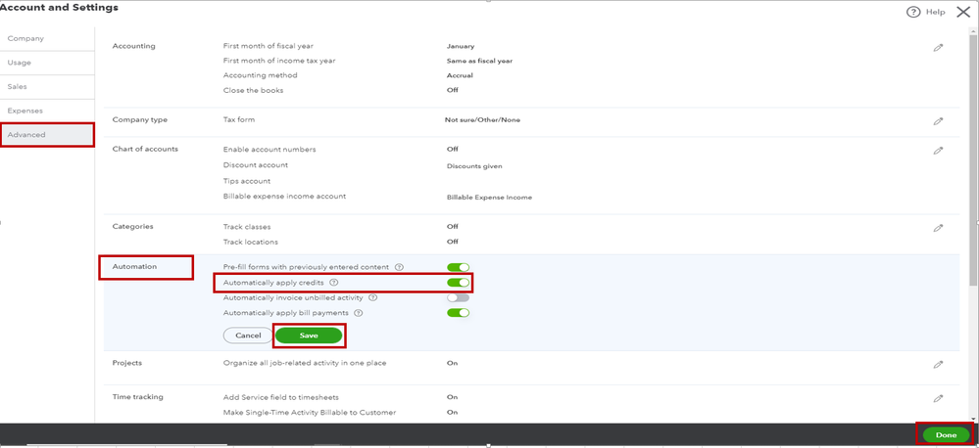Edit the Projects section via pencil icon
The height and width of the screenshot is (448, 979).
pyautogui.click(x=938, y=365)
